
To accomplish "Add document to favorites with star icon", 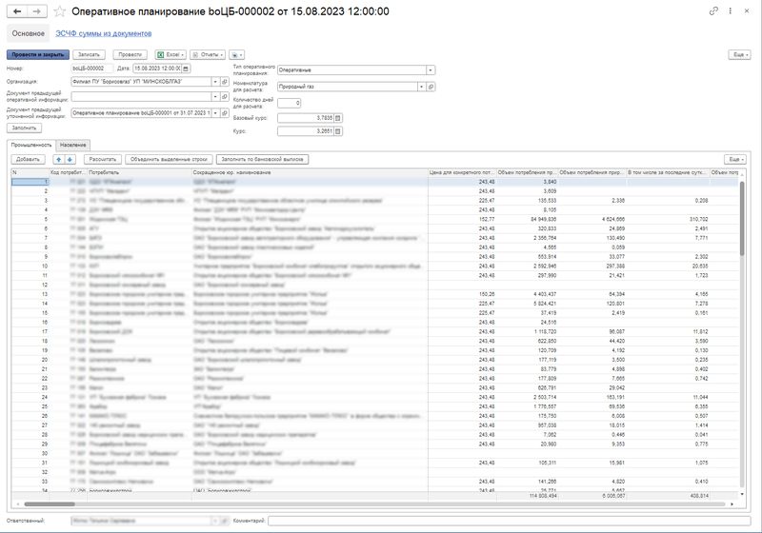I will [x=60, y=11].
